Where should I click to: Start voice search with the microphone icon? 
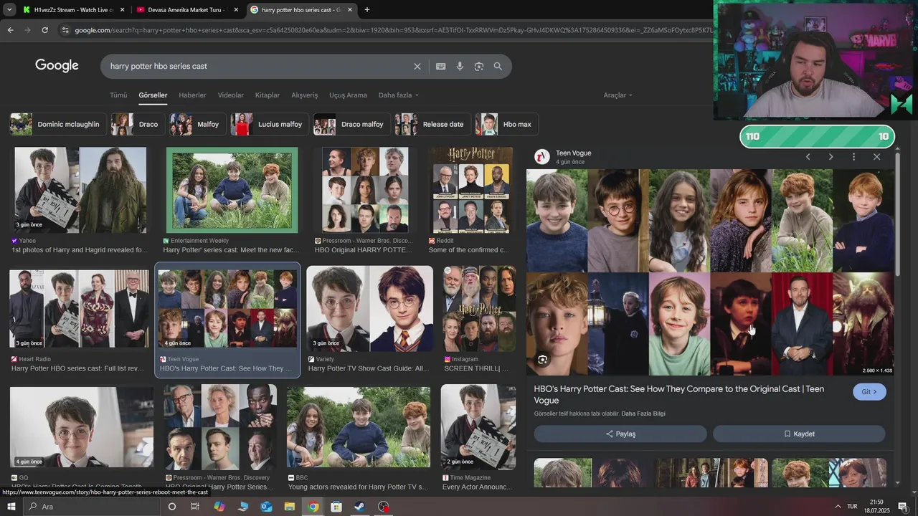click(460, 66)
